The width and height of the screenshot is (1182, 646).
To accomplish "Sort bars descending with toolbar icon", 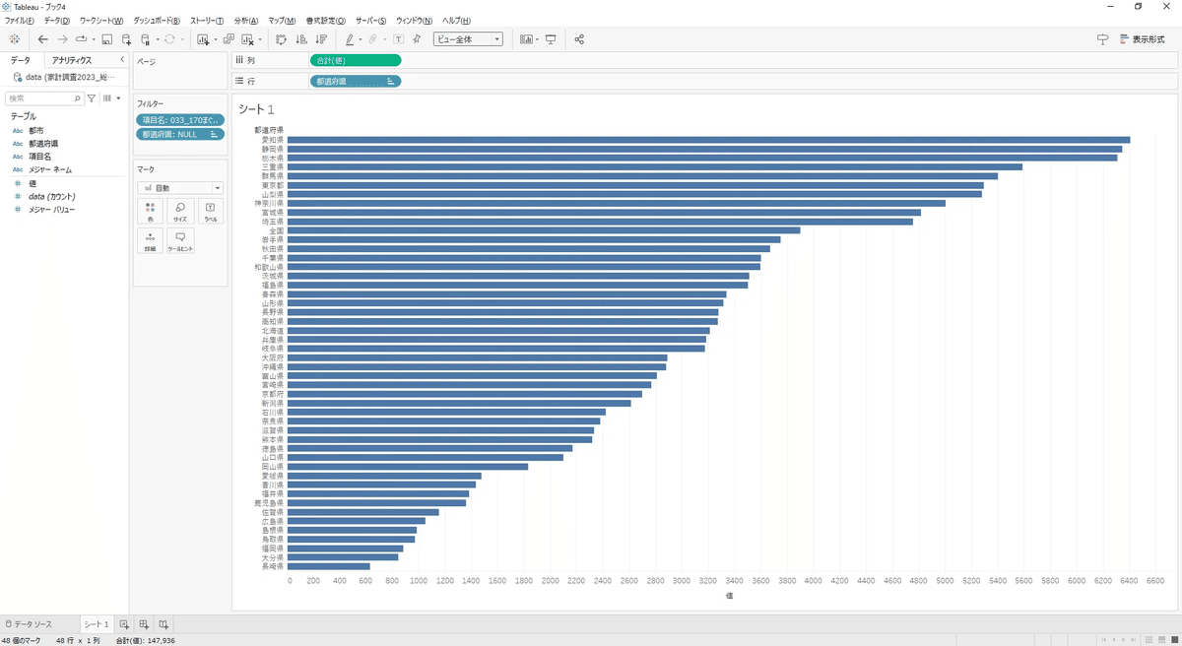I will 321,39.
